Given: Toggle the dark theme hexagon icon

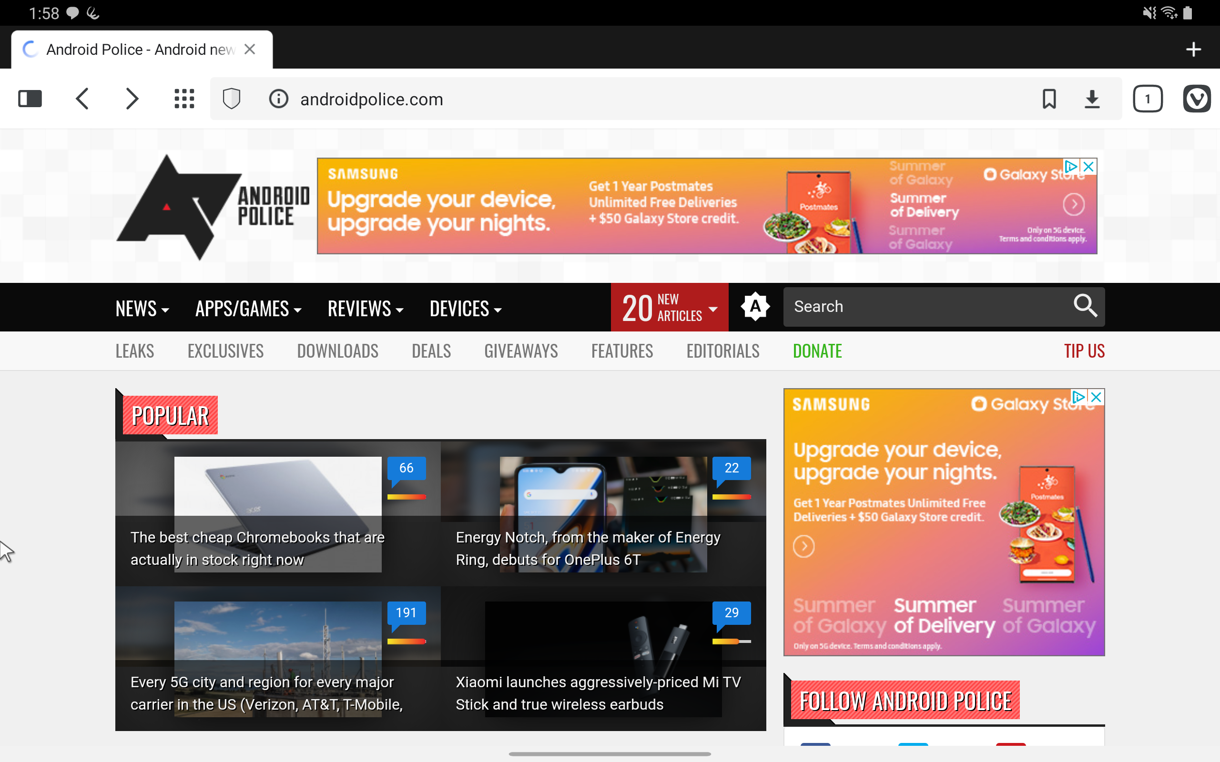Looking at the screenshot, I should pyautogui.click(x=755, y=306).
